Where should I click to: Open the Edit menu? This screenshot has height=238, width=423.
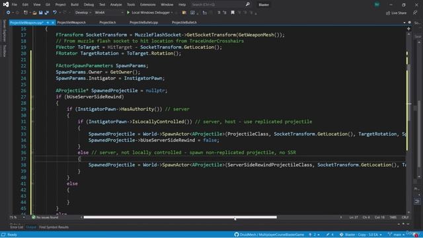(x=25, y=5)
